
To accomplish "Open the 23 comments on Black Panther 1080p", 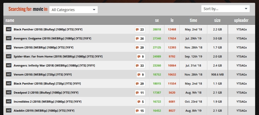I will (140, 30).
